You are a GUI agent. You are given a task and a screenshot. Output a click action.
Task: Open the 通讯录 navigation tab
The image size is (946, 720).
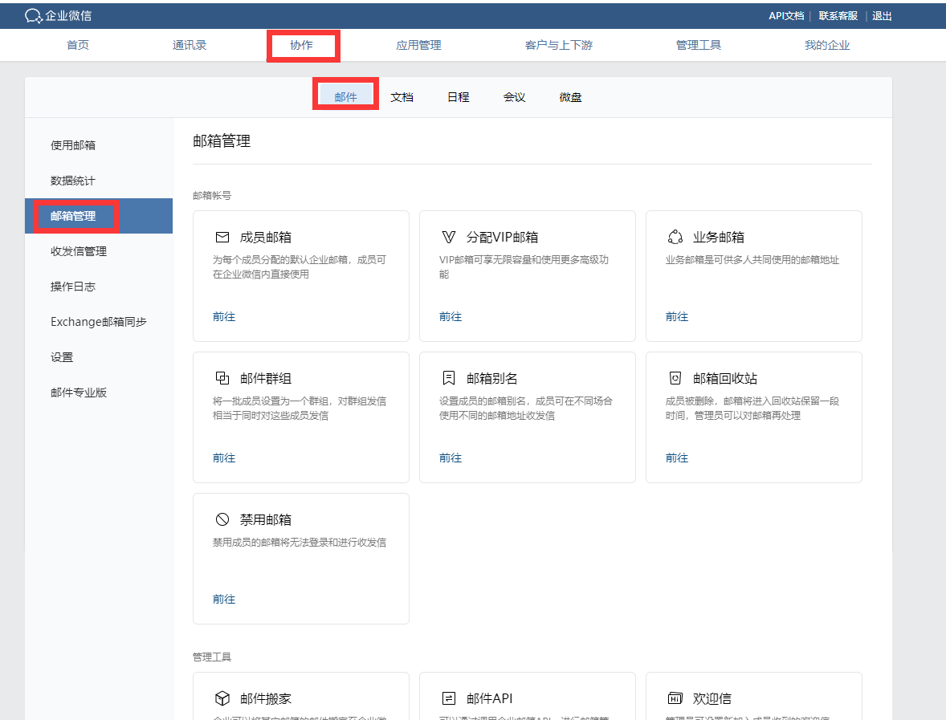[x=190, y=45]
